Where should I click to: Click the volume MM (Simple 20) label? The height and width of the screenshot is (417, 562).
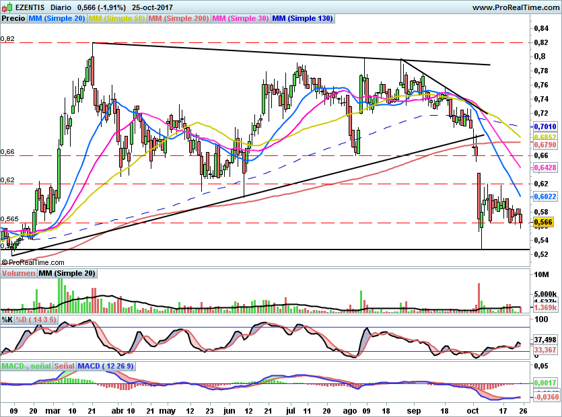coord(67,273)
